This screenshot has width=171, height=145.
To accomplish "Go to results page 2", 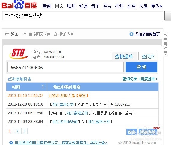I will point(17,131).
